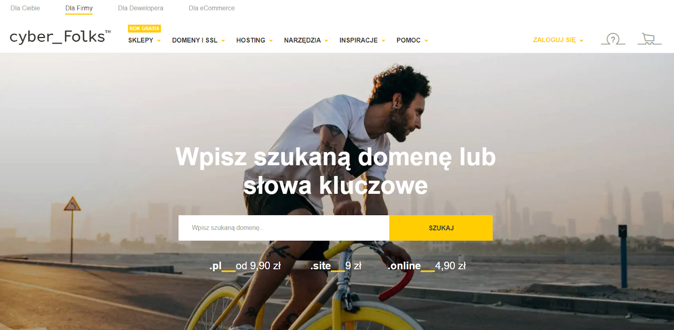
Task: Click the ROK GRATIS badge
Action: tap(144, 29)
